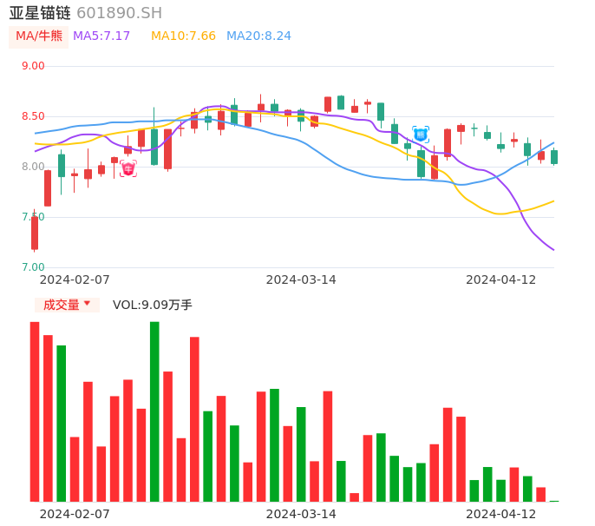The height and width of the screenshot is (526, 595).
Task: Open the 成交量 indicator dropdown arrow
Action: pyautogui.click(x=87, y=304)
